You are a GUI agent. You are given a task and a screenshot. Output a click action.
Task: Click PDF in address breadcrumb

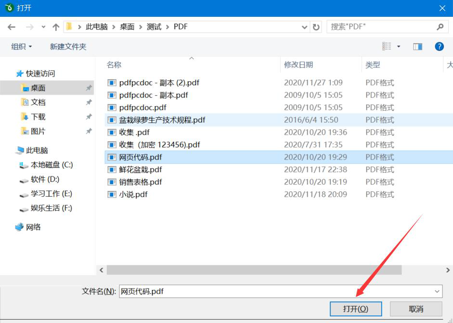[181, 27]
